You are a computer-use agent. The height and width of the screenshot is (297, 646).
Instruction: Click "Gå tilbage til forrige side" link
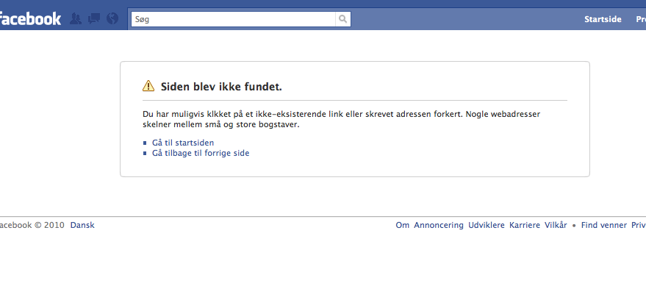[201, 153]
